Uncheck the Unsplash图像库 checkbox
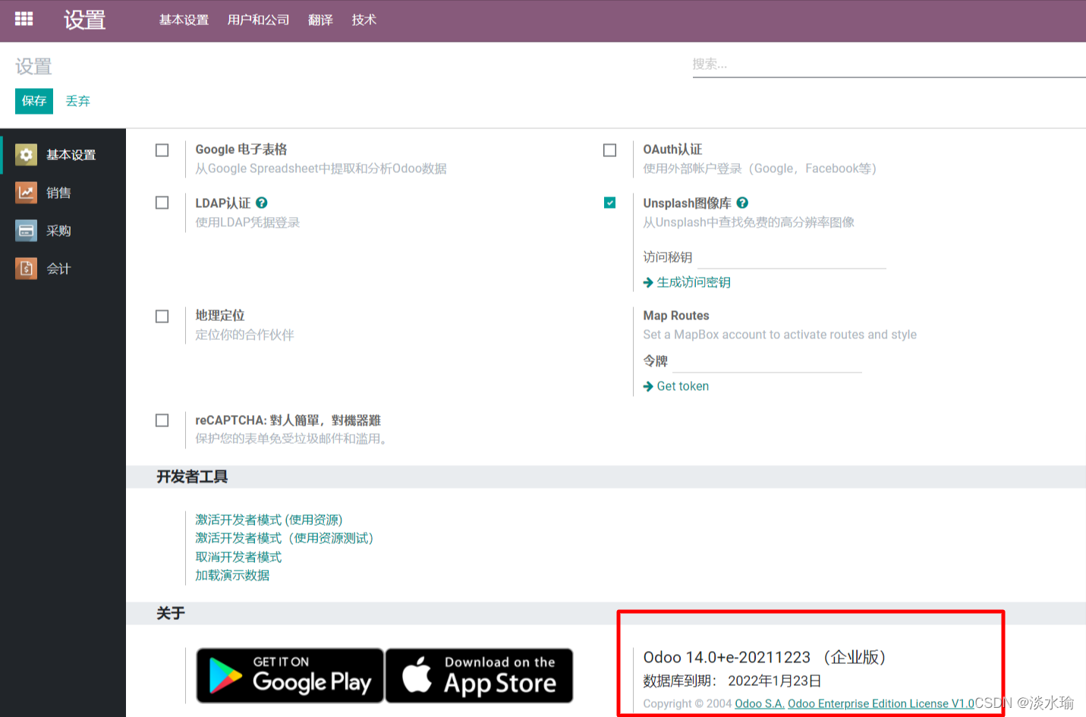 [610, 203]
